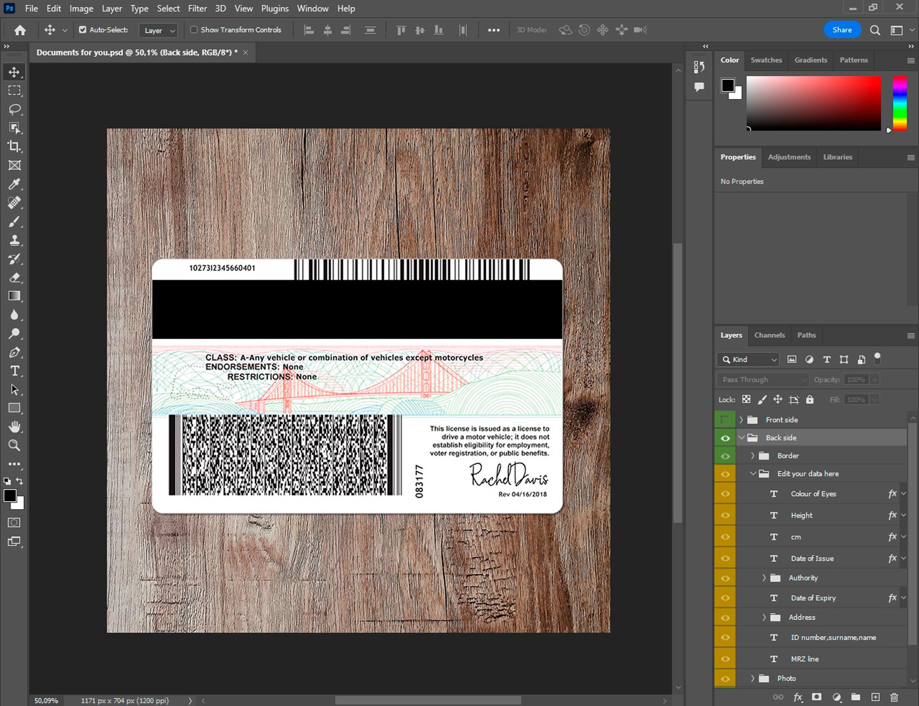Viewport: 919px width, 706px height.
Task: Hide the Border group visibility eye
Action: click(x=725, y=456)
